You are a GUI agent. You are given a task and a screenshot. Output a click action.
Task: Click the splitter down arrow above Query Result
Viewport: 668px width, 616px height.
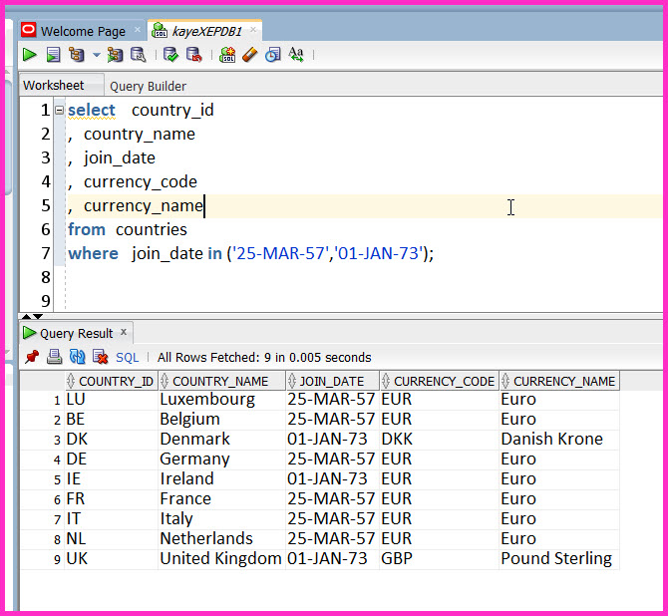38,316
